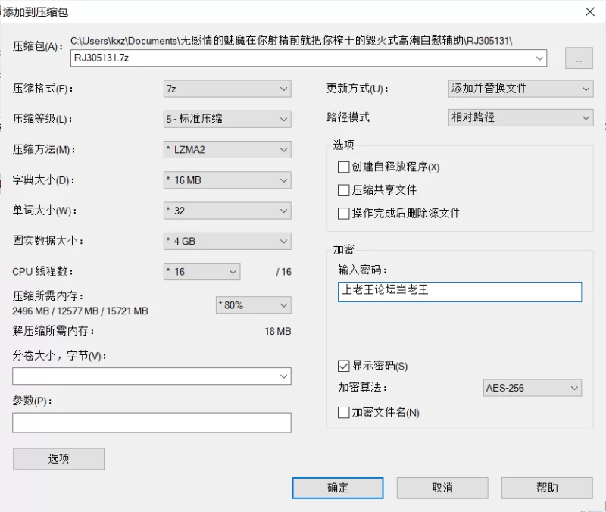Viewport: 606px width, 512px height.
Task: Open the 固实数据大小 4 GB dropdown
Action: click(x=227, y=241)
